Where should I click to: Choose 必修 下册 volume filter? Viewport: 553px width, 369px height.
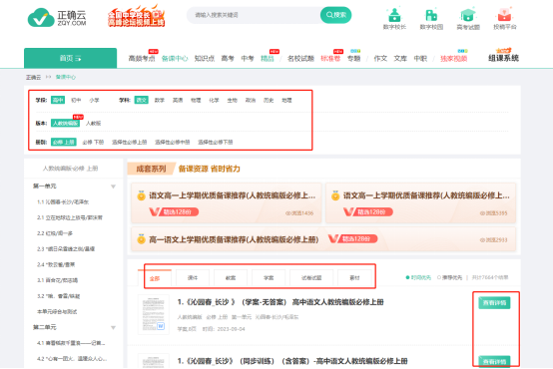(93, 142)
